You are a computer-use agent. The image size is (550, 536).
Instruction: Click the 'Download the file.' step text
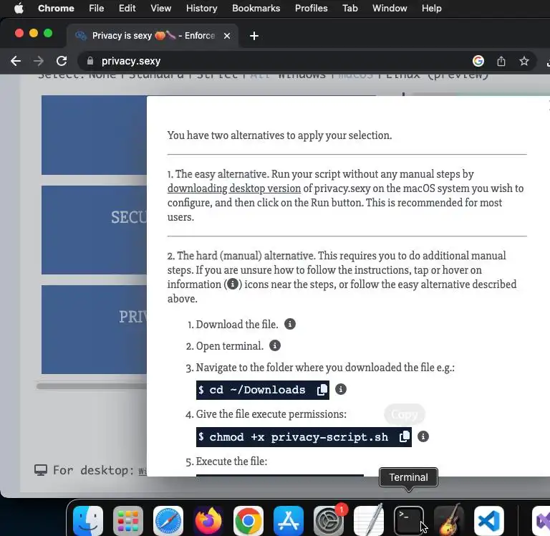[237, 325]
